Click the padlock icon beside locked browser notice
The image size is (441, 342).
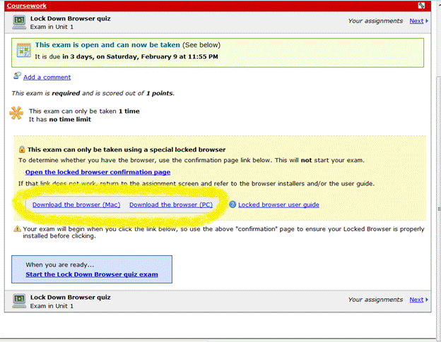click(x=22, y=149)
